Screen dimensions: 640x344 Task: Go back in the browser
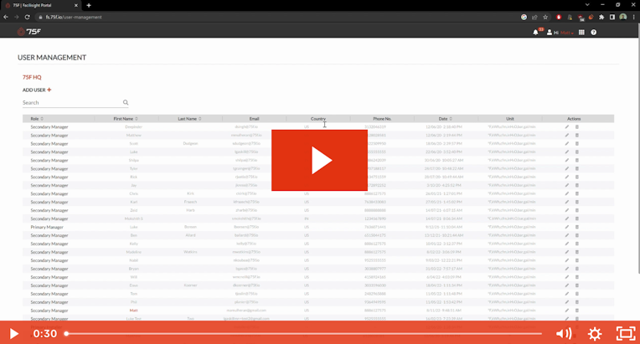pyautogui.click(x=6, y=17)
